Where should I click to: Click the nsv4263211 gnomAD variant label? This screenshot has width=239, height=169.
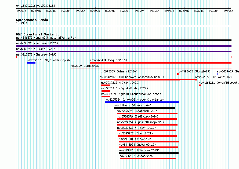tap(219, 83)
